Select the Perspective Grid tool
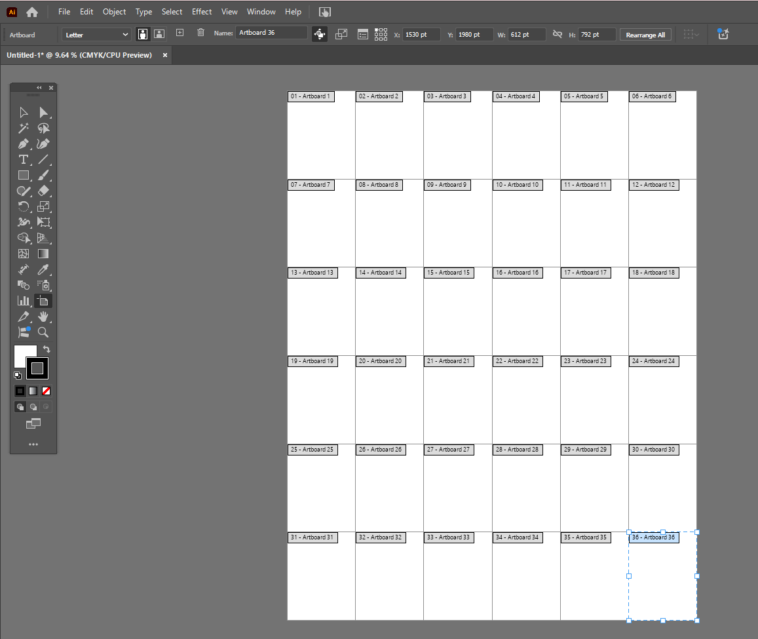This screenshot has width=758, height=639. [x=43, y=238]
